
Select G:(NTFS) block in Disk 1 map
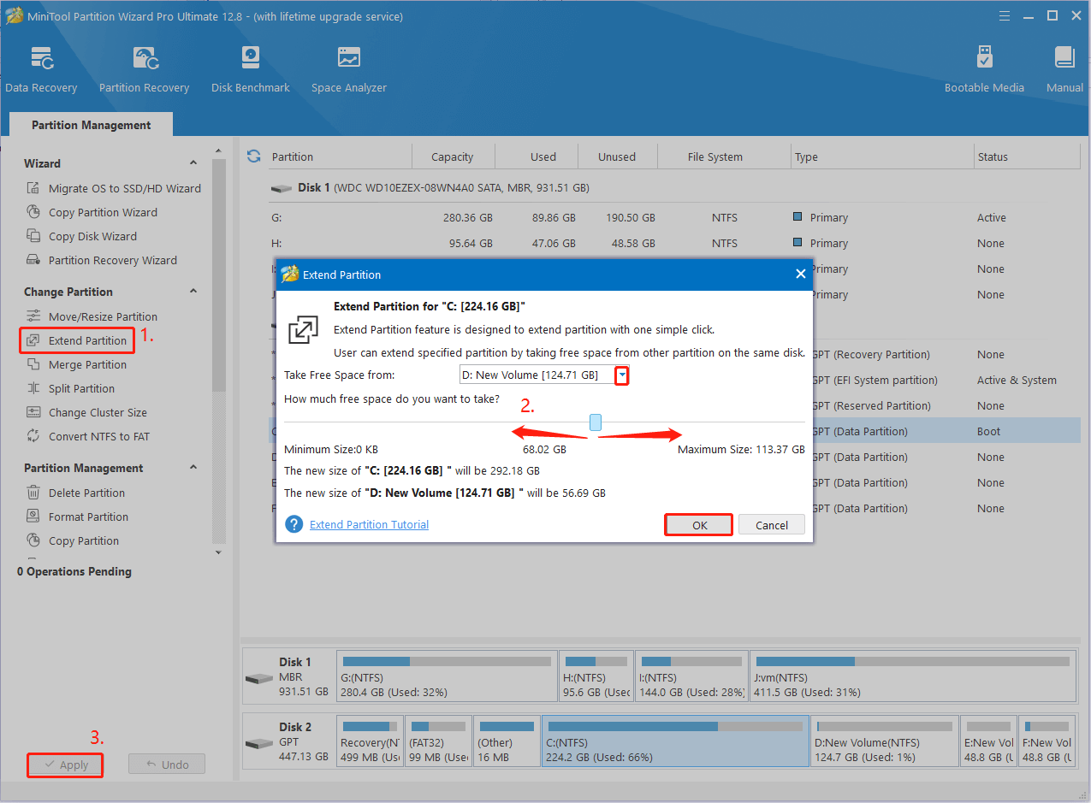[x=447, y=676]
